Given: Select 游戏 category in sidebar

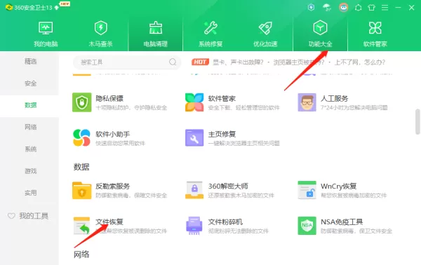Looking at the screenshot, I should point(30,171).
